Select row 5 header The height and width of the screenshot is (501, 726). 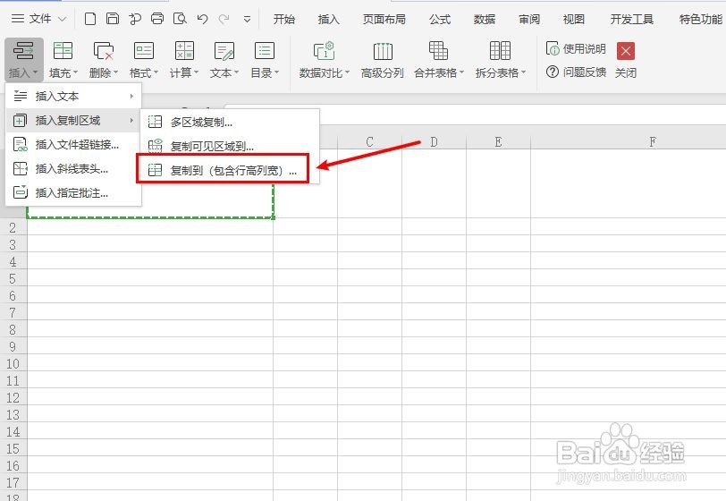(x=13, y=279)
